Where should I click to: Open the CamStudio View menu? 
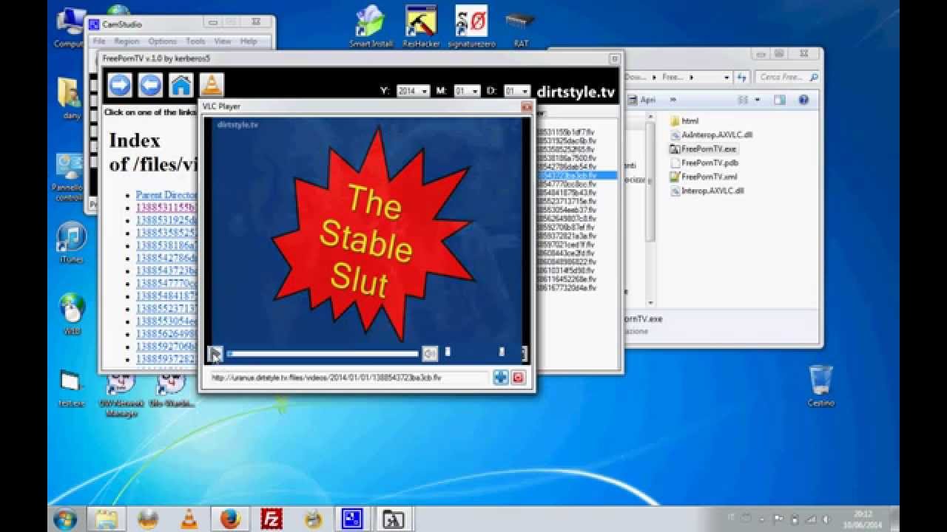click(x=223, y=41)
